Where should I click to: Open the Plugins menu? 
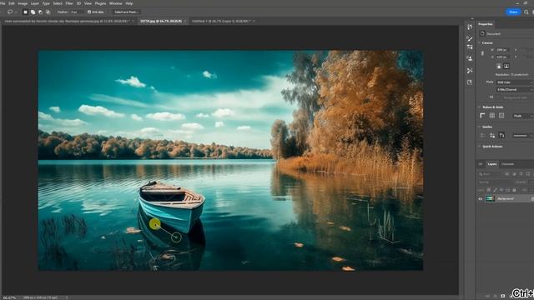(100, 3)
